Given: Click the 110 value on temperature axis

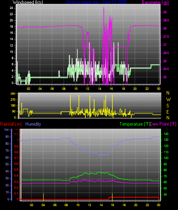Looking at the screenshot, I should pyautogui.click(x=166, y=152).
